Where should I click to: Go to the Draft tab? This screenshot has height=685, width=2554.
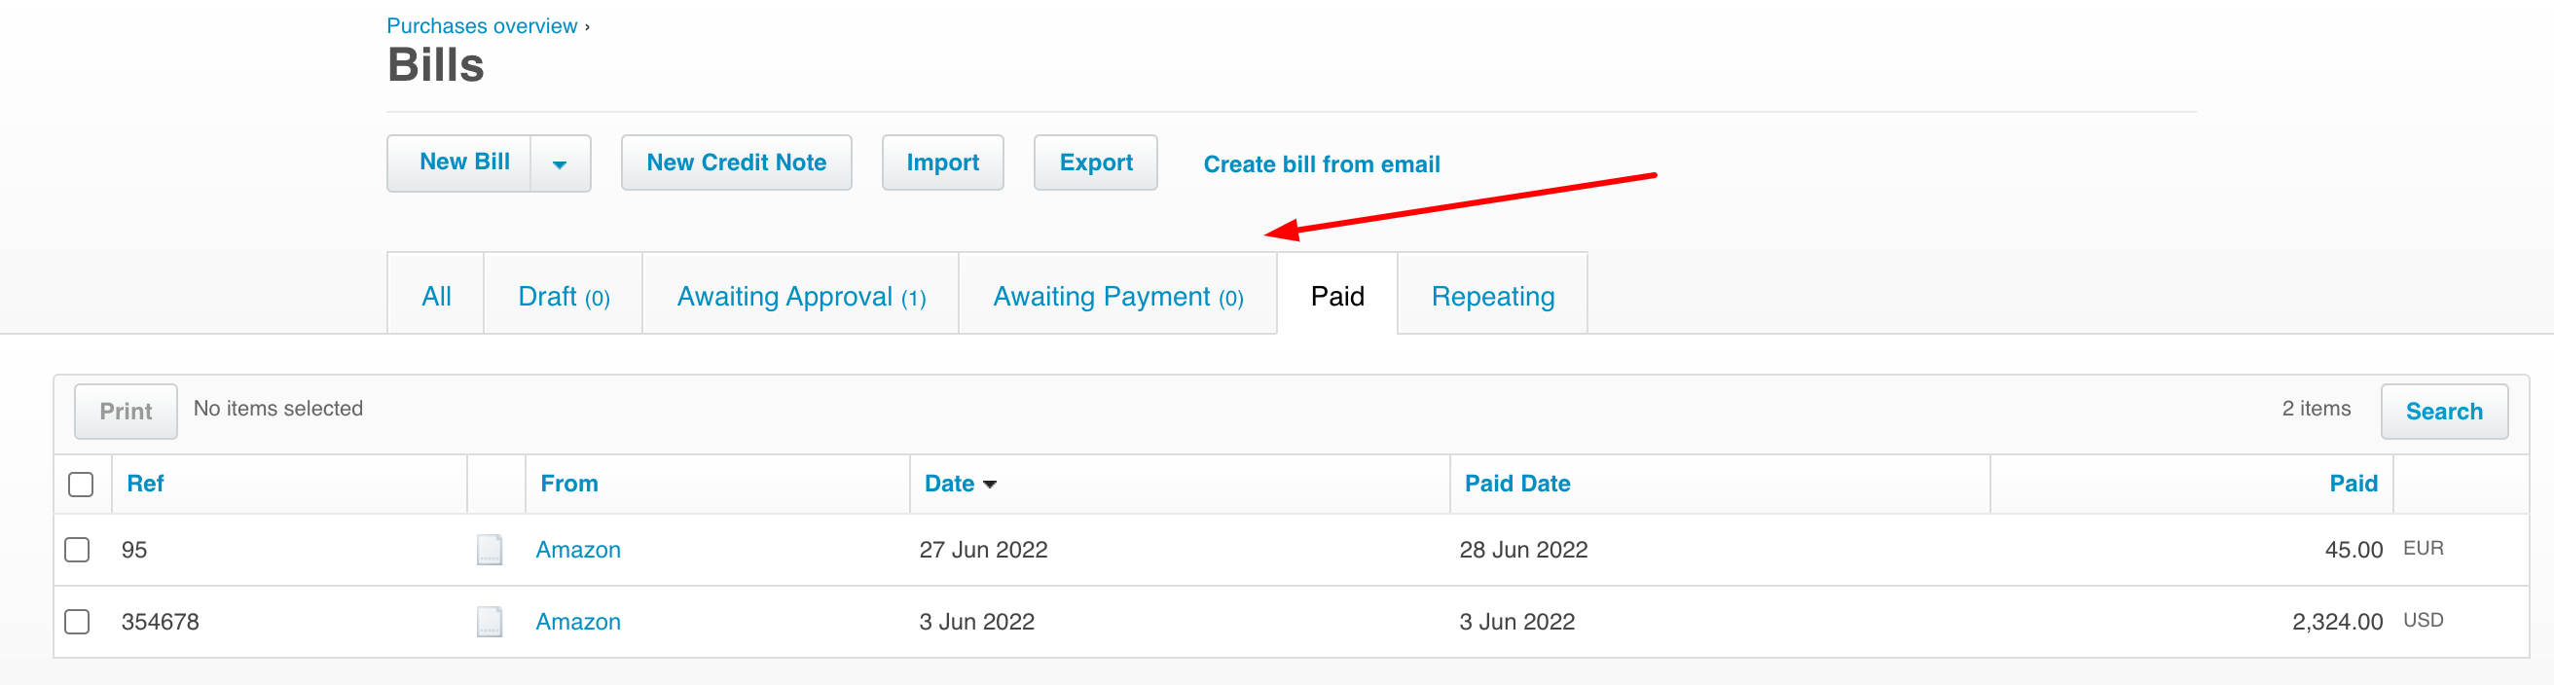pos(564,297)
